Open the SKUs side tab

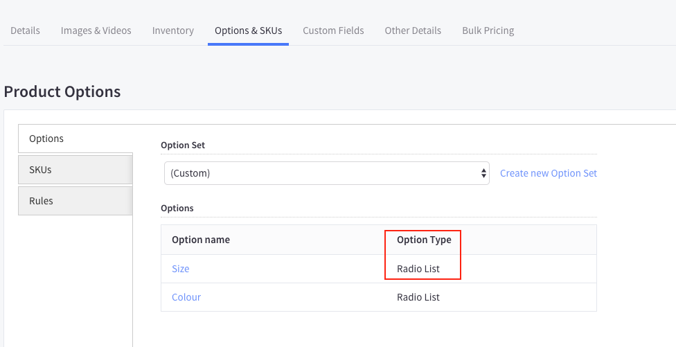75,170
